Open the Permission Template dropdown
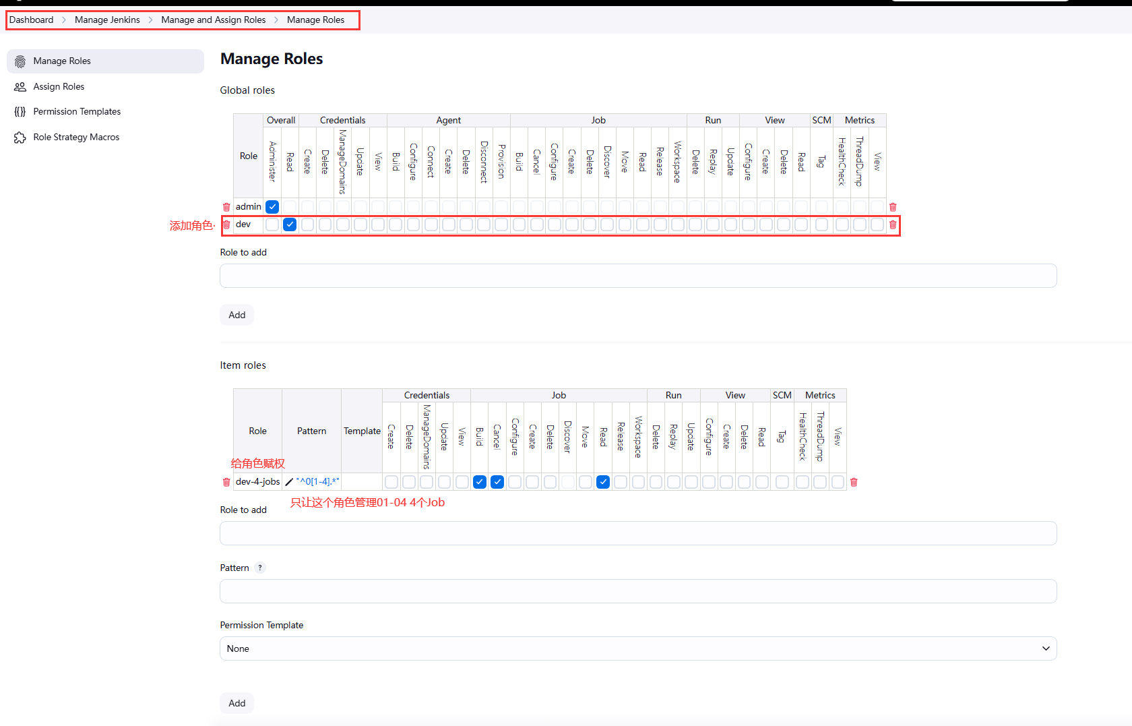 638,648
